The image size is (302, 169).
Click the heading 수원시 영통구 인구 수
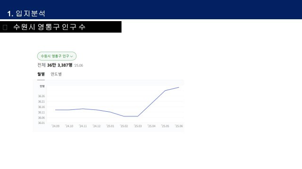coord(49,27)
